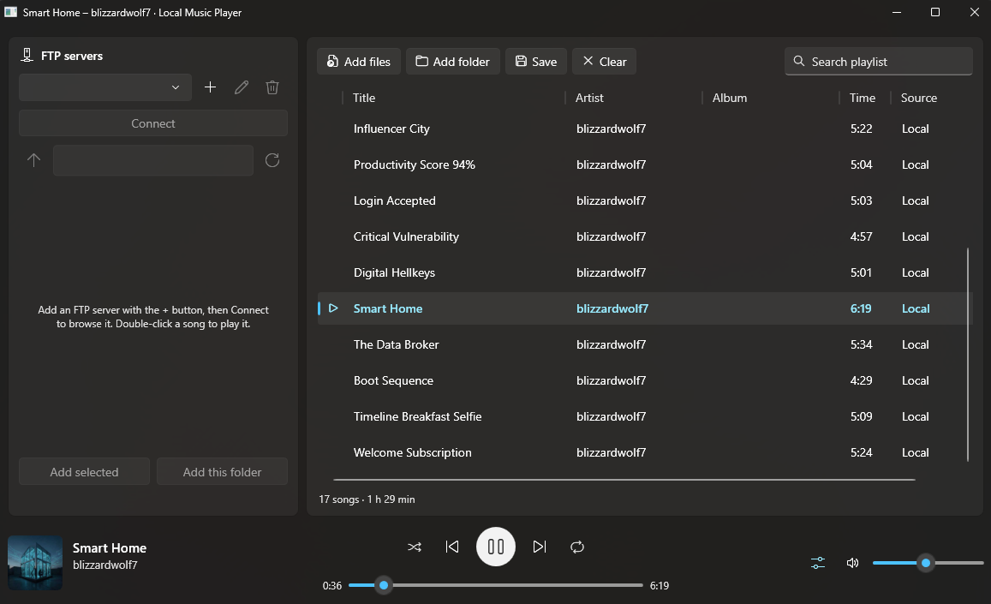
Task: Sort by the Source column header
Action: point(918,98)
